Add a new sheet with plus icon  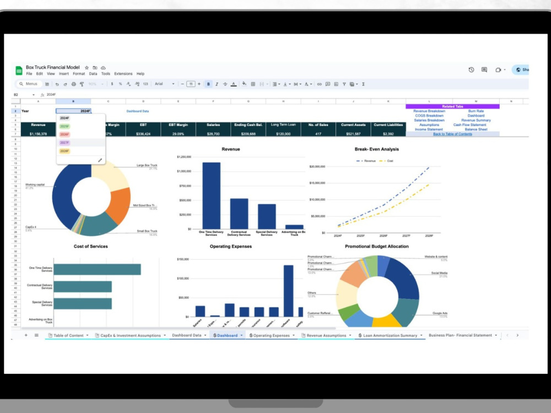(x=26, y=335)
